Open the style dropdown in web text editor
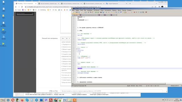 click(63, 39)
